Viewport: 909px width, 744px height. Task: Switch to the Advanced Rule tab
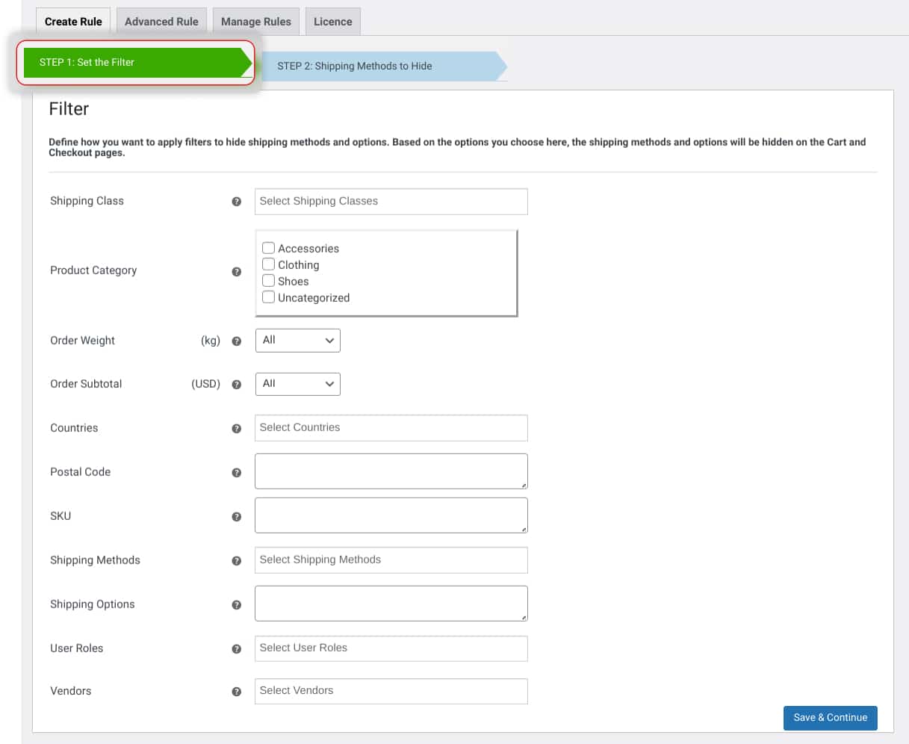(x=161, y=22)
